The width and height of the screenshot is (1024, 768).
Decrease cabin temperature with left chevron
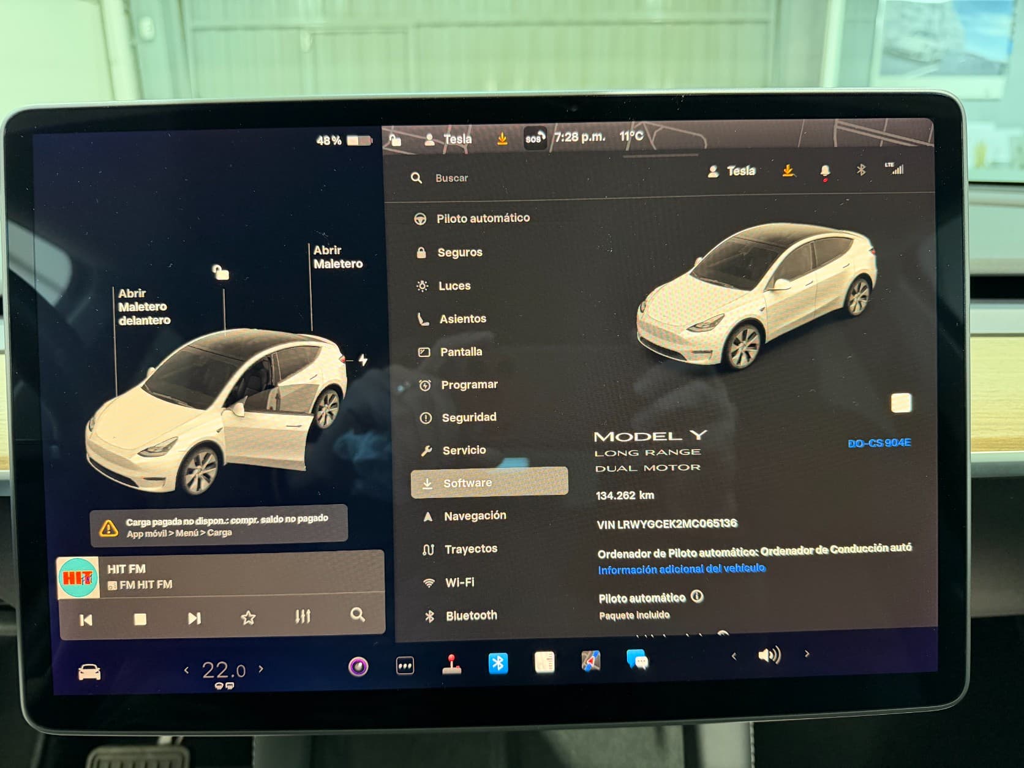pos(186,670)
